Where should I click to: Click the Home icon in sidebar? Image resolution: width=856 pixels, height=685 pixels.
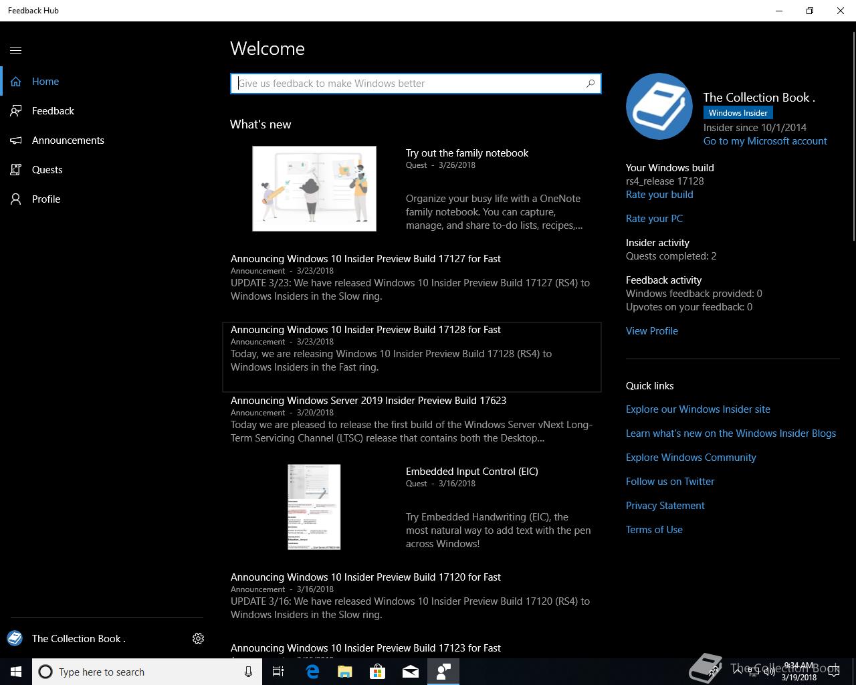(16, 82)
